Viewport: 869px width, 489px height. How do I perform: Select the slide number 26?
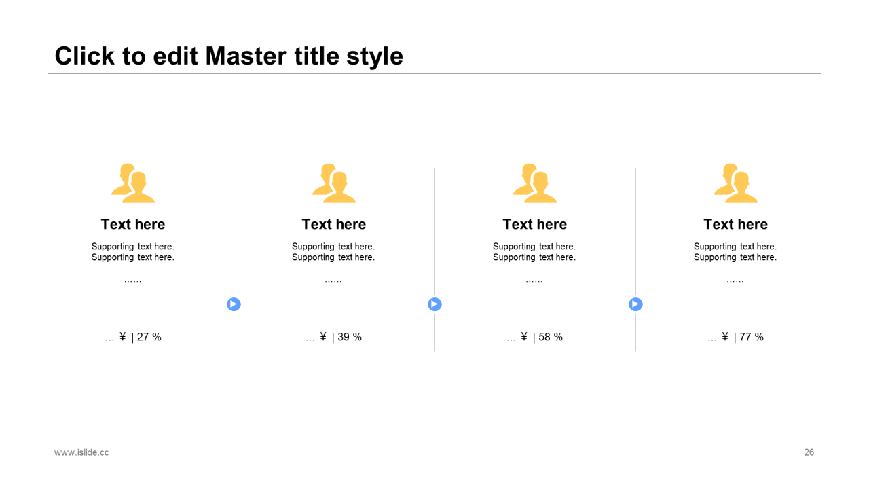(x=809, y=452)
